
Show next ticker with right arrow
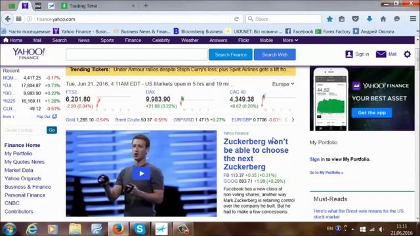[293, 119]
